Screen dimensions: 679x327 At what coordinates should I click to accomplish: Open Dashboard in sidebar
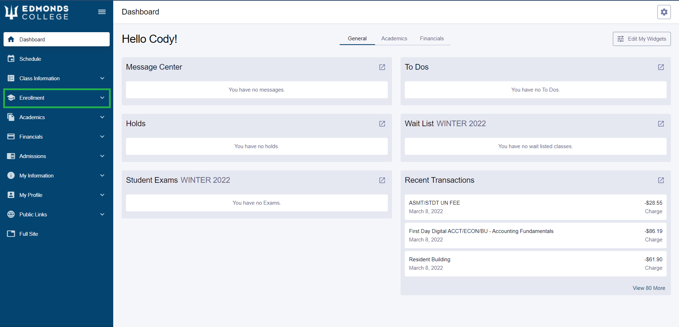pyautogui.click(x=57, y=39)
